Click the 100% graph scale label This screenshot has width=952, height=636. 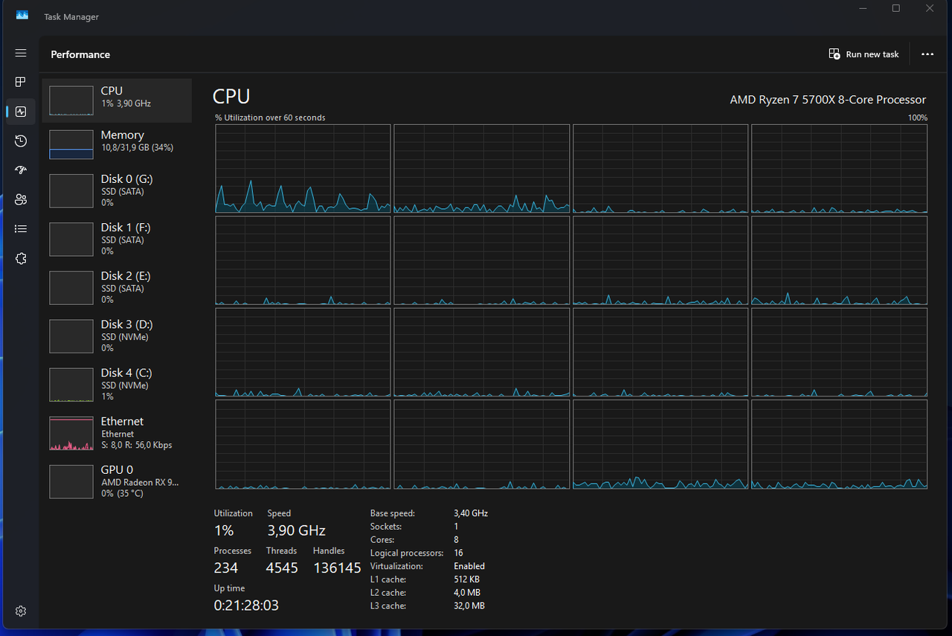918,118
